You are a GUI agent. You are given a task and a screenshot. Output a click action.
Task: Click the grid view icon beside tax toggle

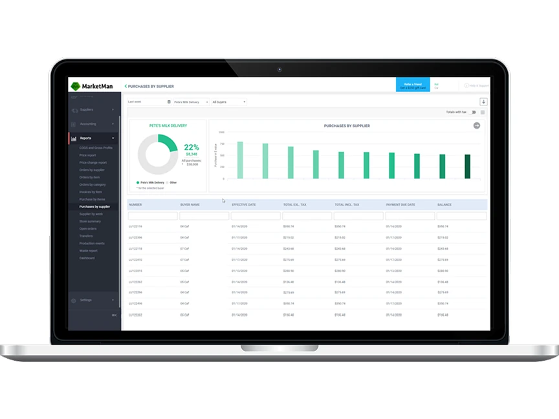(483, 112)
